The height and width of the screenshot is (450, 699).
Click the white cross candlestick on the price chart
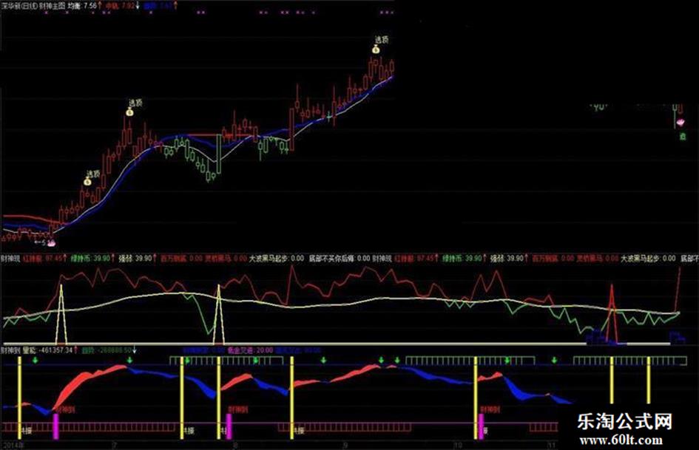tap(329, 117)
